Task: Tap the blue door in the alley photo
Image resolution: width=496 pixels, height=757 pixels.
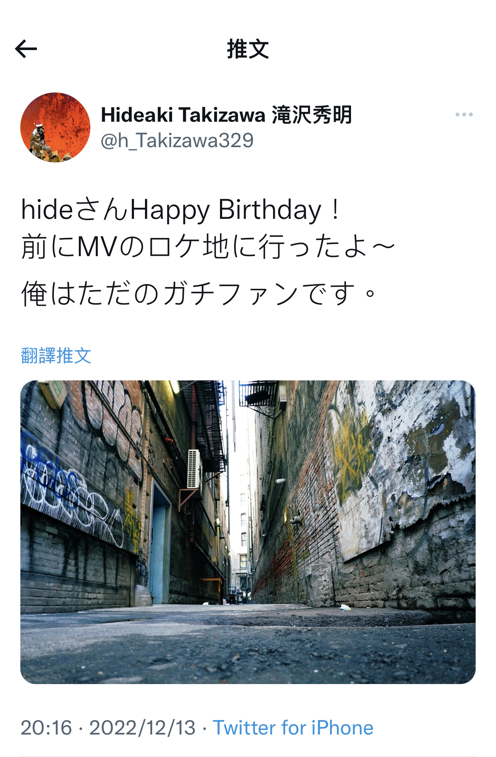Action: coord(159,547)
